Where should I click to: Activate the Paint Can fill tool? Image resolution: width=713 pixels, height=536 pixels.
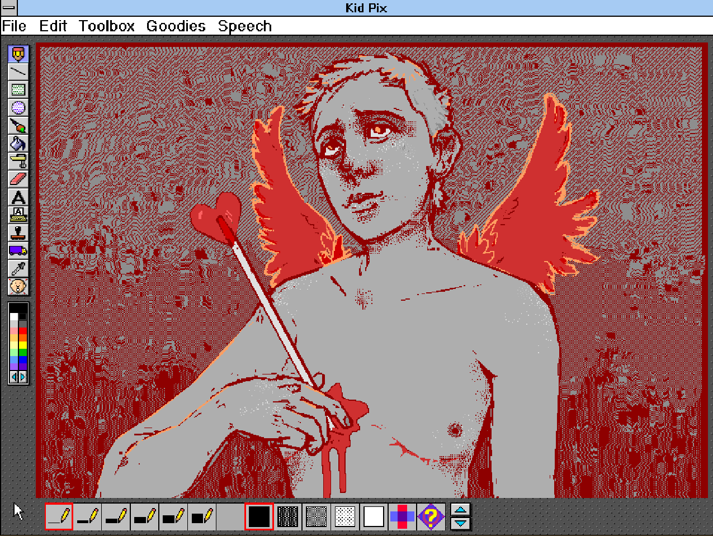point(18,144)
